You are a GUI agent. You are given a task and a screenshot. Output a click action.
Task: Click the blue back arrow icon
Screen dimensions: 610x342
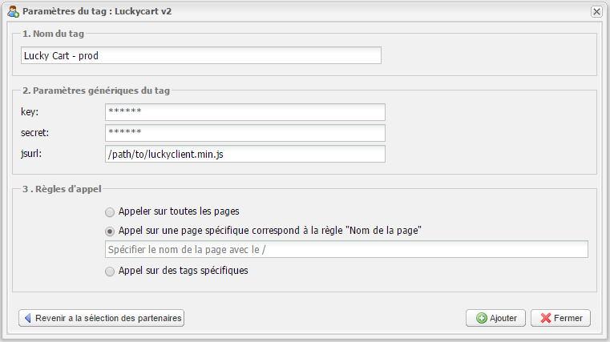(28, 318)
